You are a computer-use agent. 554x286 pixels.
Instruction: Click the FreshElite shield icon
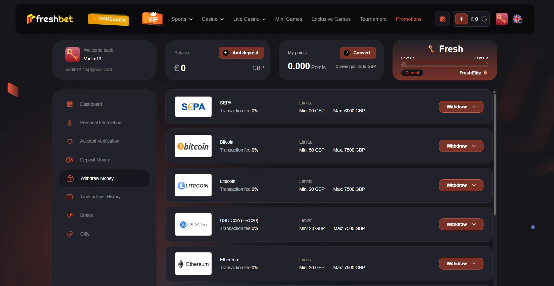pyautogui.click(x=485, y=73)
